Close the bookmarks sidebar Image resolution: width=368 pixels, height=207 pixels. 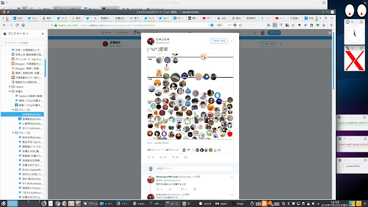(x=43, y=34)
